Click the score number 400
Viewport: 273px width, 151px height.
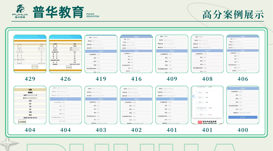pos(243,130)
